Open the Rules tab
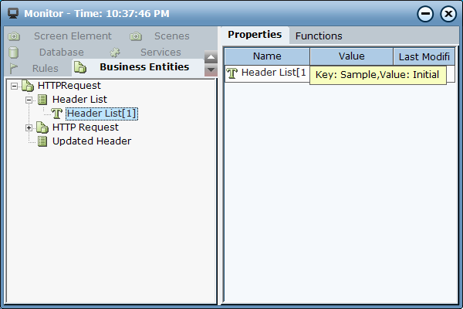 45,68
